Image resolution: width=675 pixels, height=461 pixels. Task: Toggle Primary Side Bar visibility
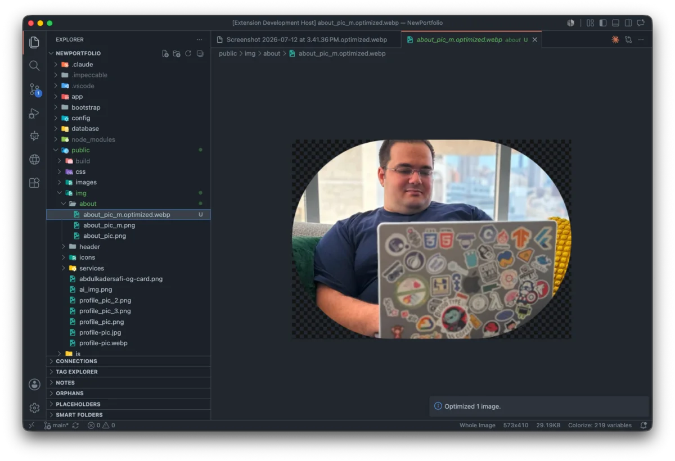pos(603,23)
